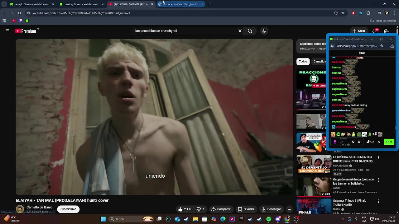The height and width of the screenshot is (224, 399).
Task: Open emoji picker in Kick chat
Action: tap(359, 142)
